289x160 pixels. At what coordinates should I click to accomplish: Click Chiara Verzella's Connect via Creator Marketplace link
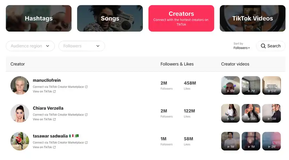point(58,115)
